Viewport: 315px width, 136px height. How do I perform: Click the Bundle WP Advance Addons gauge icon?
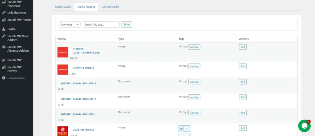[x=4, y=47]
